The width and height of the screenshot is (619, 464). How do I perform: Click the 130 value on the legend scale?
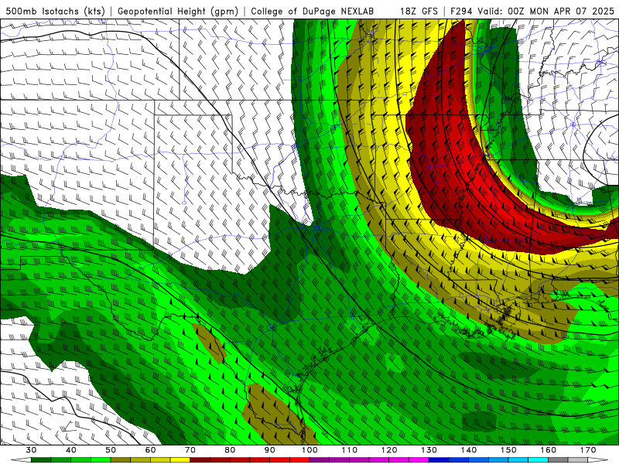coord(429,450)
